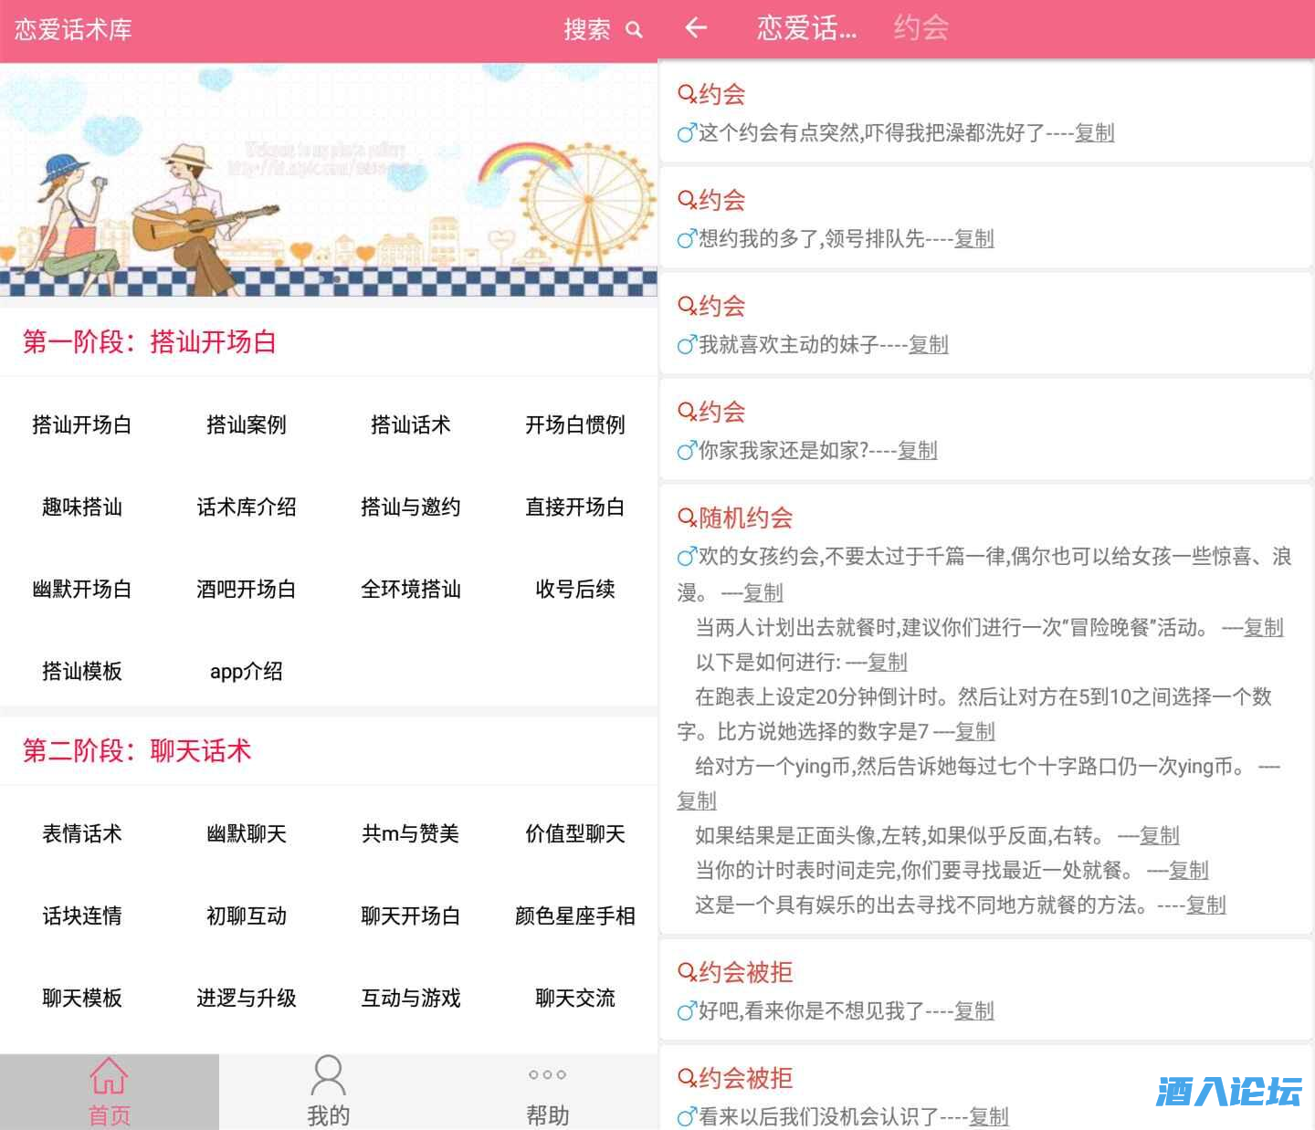Click the male symbol icon beside 想约我的多了
Viewport: 1315px width, 1130px height.
coord(687,239)
